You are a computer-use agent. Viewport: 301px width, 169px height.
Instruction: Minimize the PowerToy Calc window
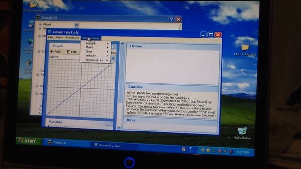[x=204, y=34]
